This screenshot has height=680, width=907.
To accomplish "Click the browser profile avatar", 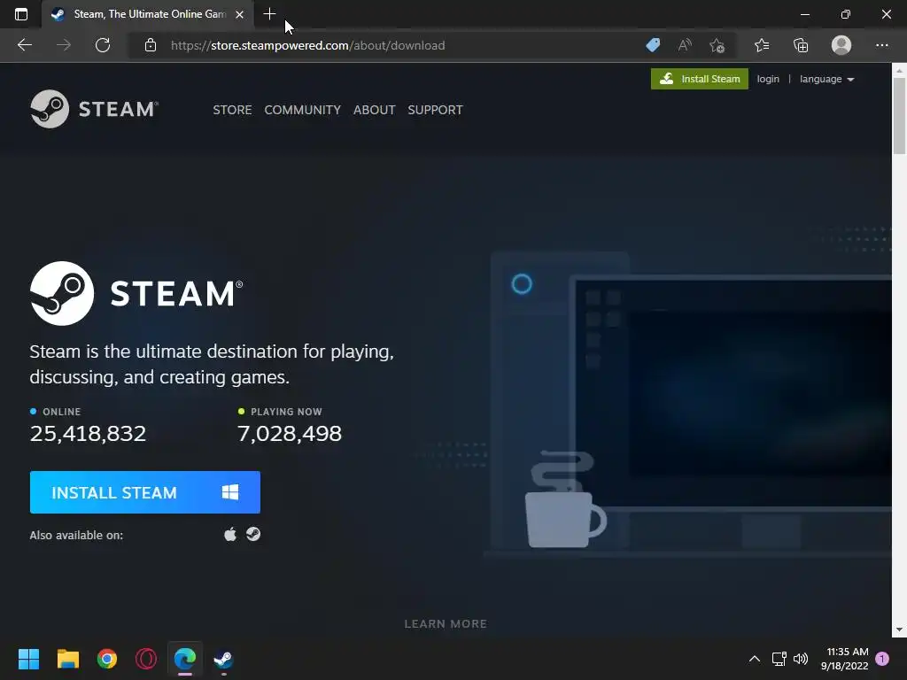I will pyautogui.click(x=841, y=45).
